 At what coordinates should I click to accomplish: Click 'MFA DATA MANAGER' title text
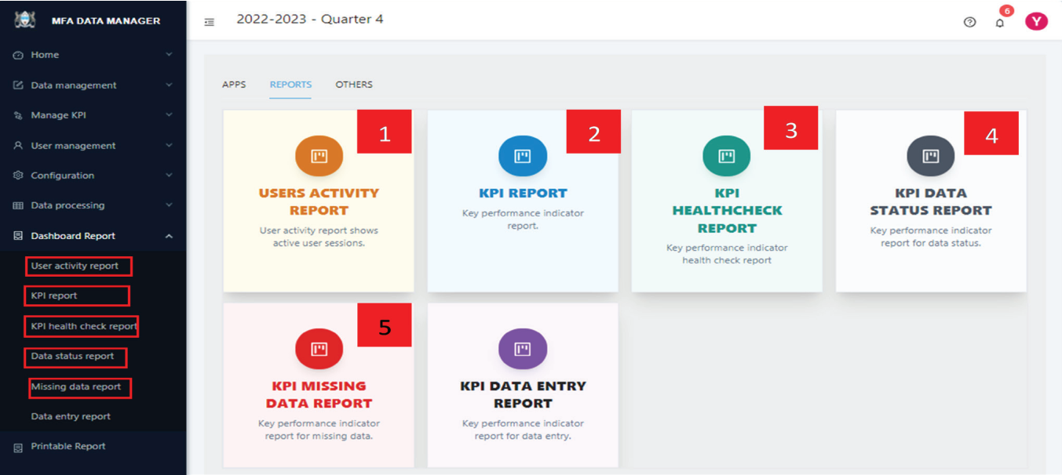[106, 21]
